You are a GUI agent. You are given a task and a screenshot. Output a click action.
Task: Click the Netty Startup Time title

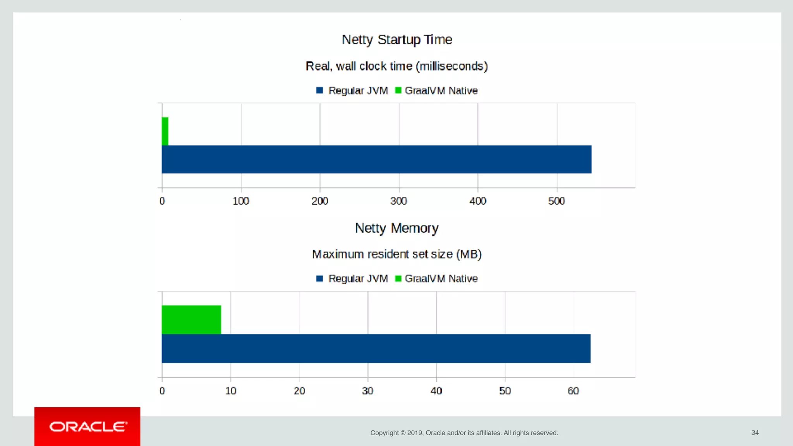pos(396,39)
